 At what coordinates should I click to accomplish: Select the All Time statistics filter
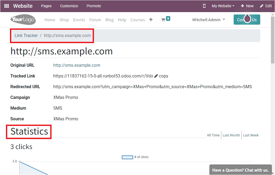(x=213, y=135)
